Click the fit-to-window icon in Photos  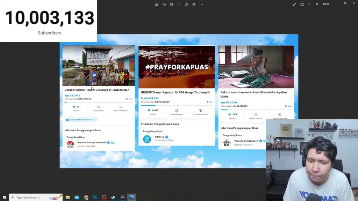point(302,5)
